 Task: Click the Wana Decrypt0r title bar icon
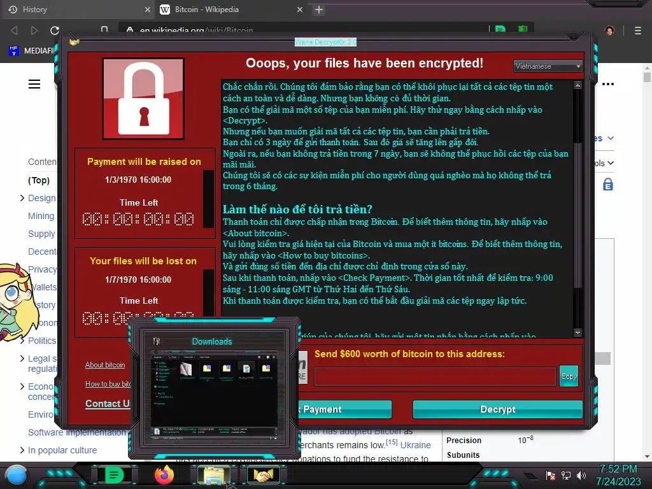coord(74,42)
